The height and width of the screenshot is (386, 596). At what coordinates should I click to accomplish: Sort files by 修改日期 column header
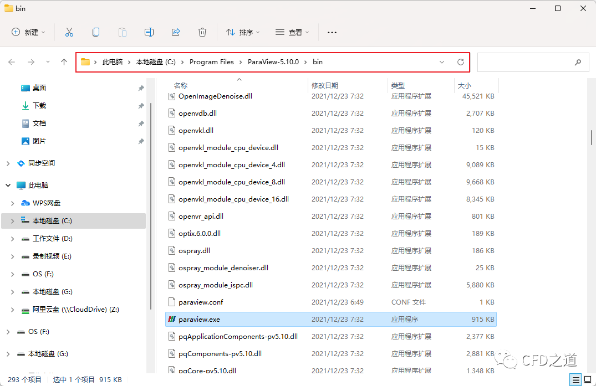[x=325, y=86]
